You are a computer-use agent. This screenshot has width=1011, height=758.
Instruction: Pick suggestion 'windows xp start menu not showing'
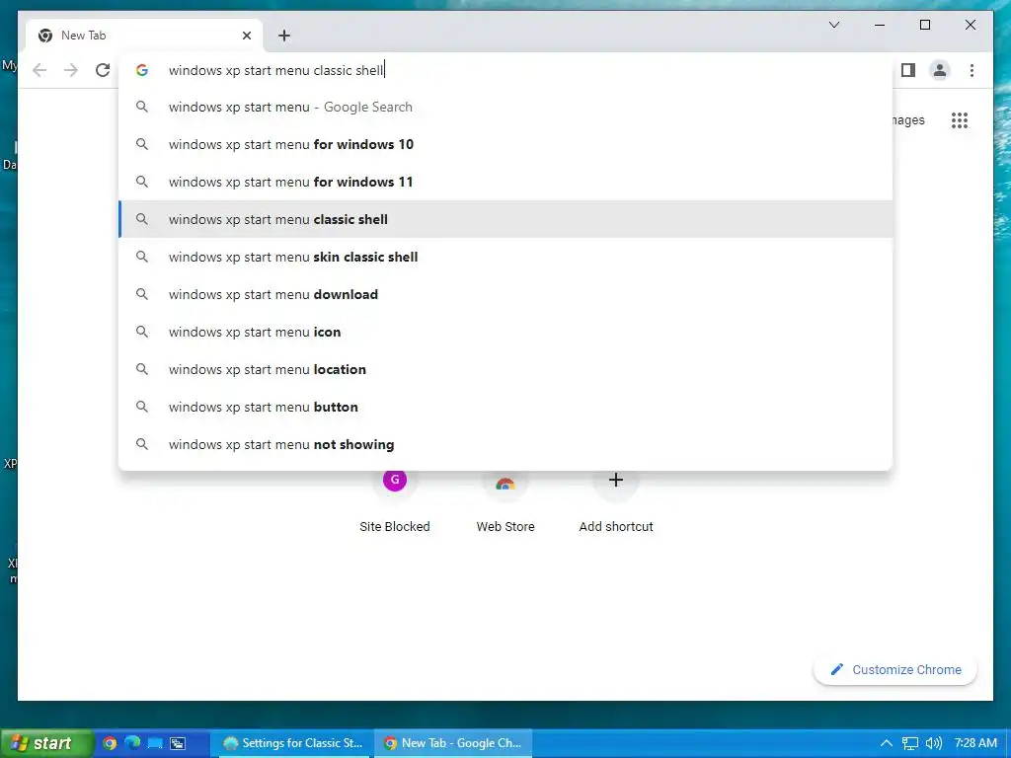[x=505, y=444]
